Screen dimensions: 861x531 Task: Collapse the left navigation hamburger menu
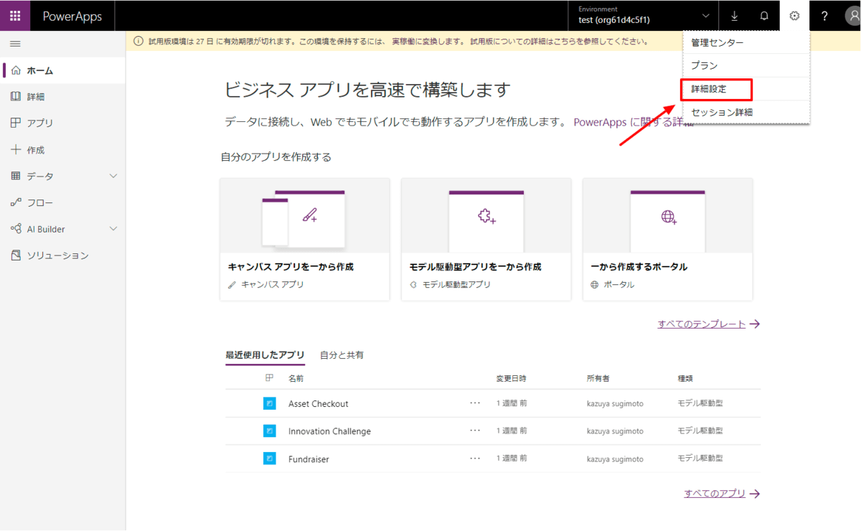tap(15, 44)
